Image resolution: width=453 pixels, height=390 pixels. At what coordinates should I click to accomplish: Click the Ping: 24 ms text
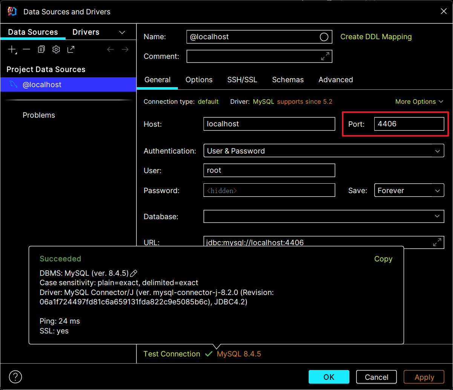(60, 321)
